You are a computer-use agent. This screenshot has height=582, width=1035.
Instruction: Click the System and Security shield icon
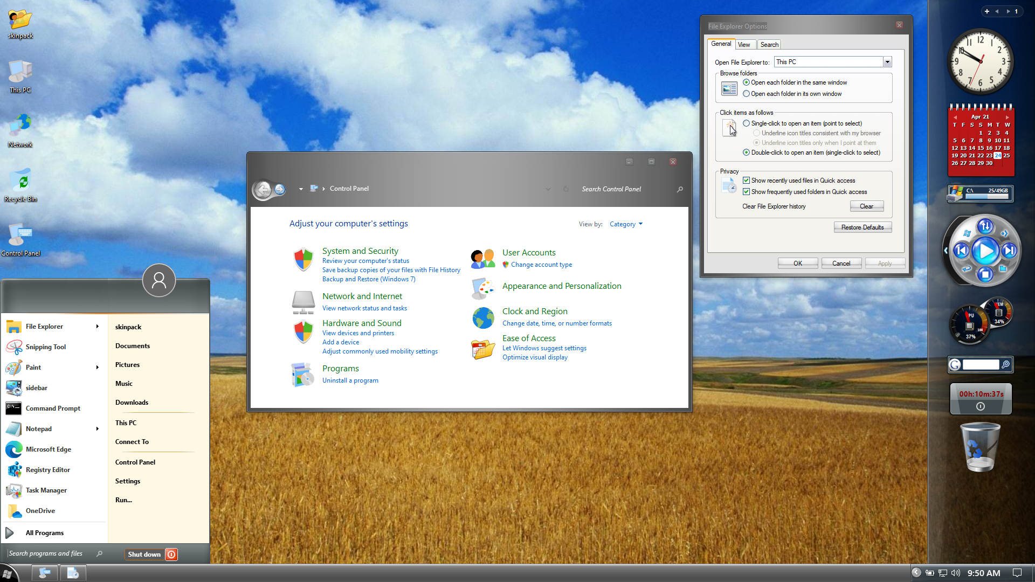coord(303,259)
